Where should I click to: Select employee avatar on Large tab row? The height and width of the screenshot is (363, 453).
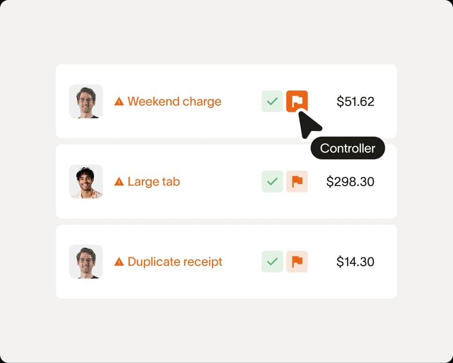[86, 181]
